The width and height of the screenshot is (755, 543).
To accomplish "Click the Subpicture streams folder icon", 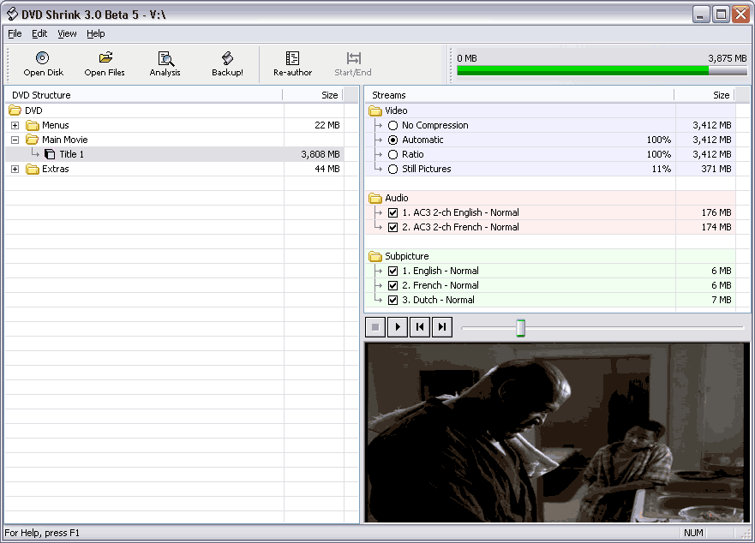I will tap(375, 257).
